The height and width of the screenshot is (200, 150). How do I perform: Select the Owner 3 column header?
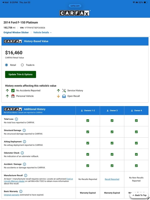click(112, 111)
